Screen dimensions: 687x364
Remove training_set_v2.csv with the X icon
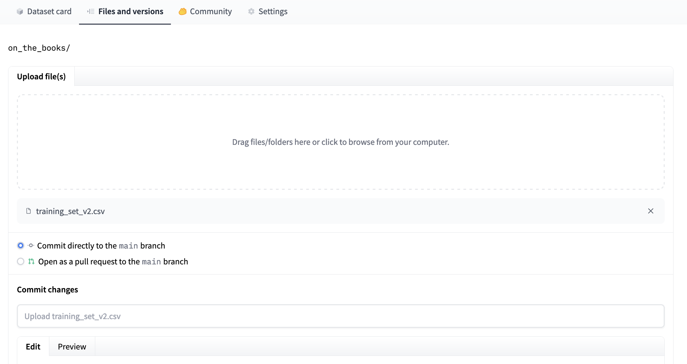point(651,211)
